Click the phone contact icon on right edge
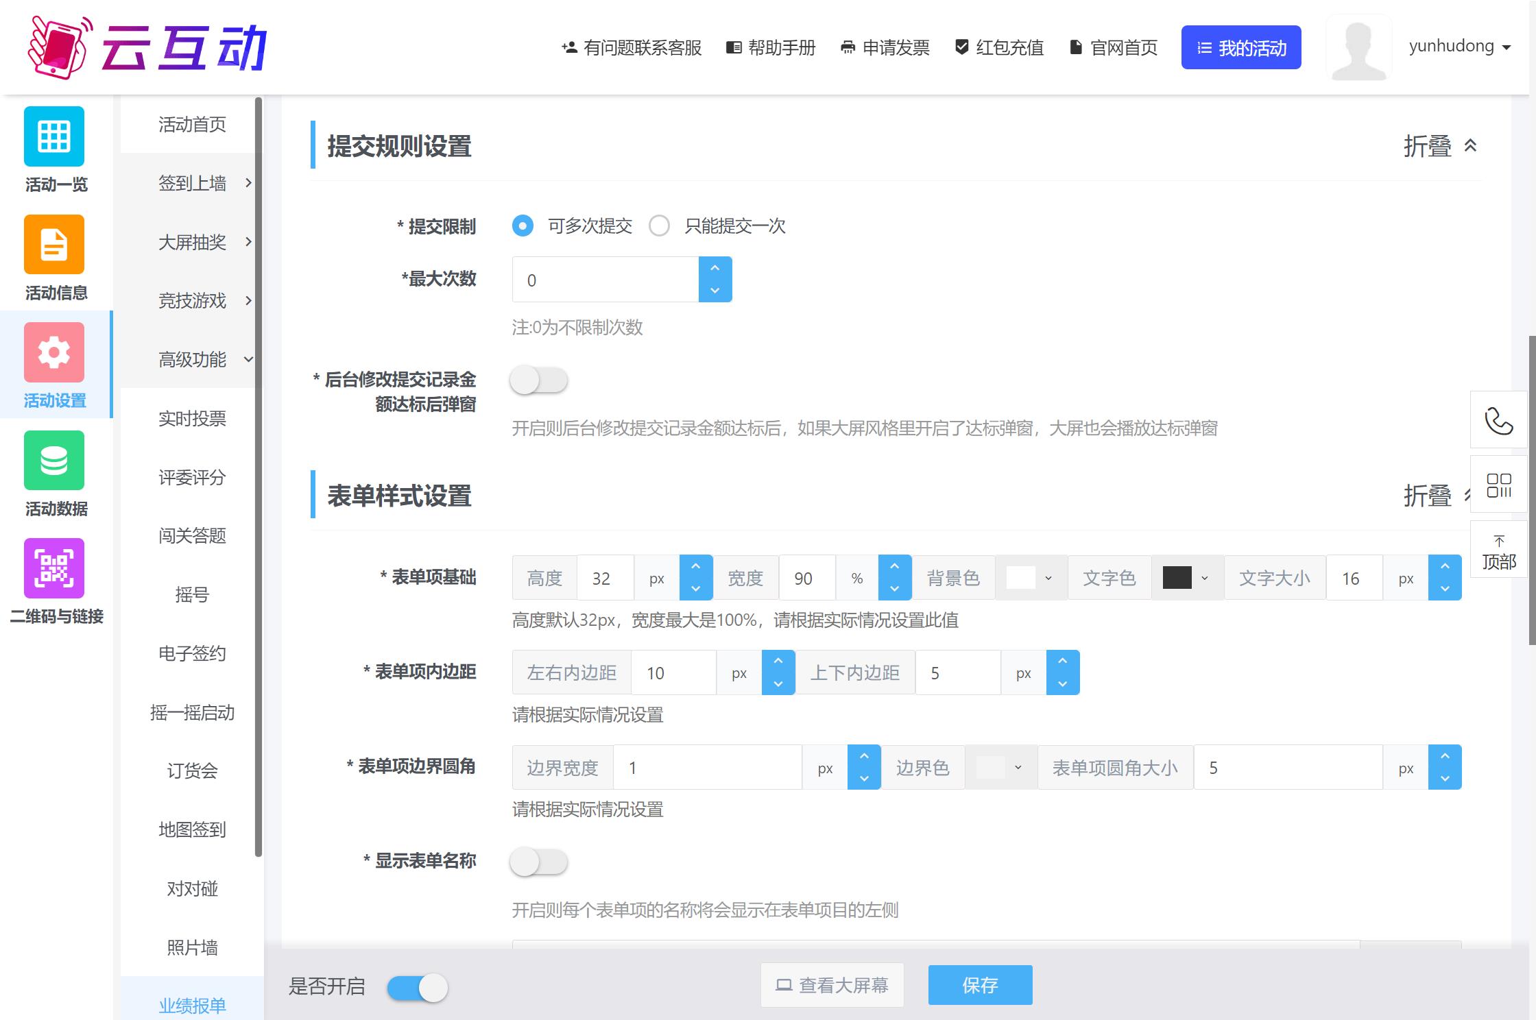The height and width of the screenshot is (1020, 1536). coord(1499,420)
